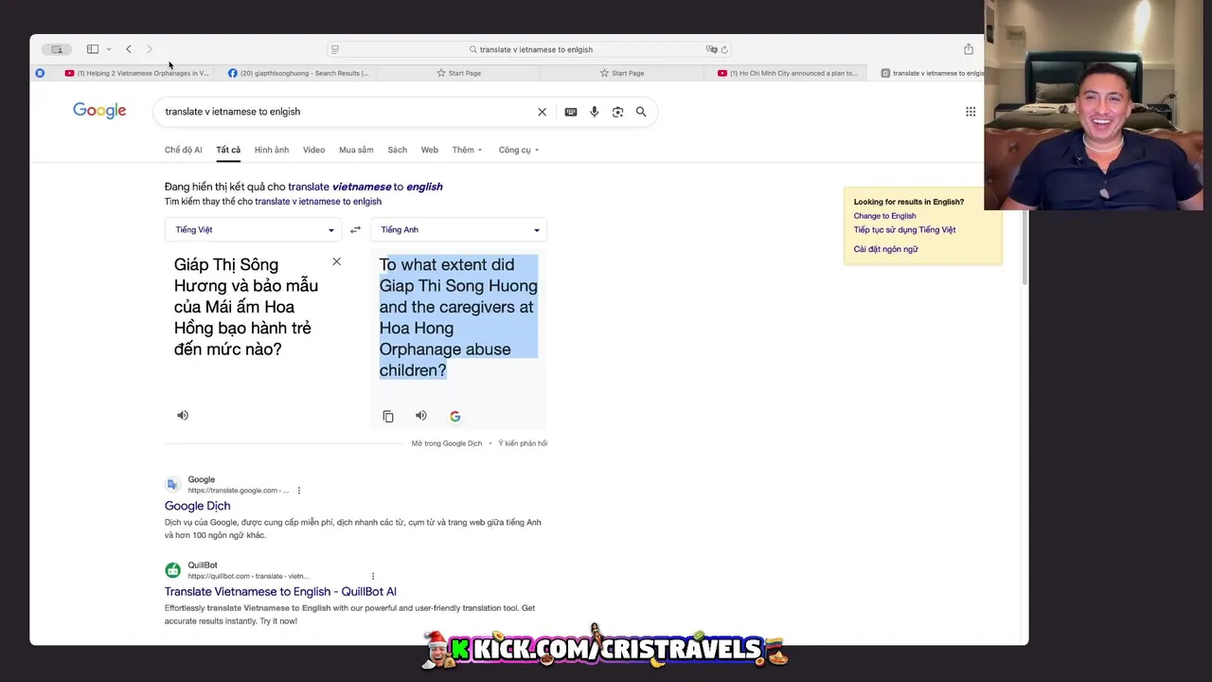This screenshot has height=682, width=1212.
Task: Copy the English translation
Action: [388, 416]
